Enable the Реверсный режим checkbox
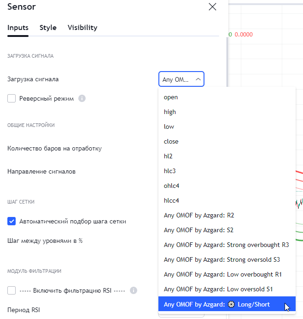 (12, 98)
